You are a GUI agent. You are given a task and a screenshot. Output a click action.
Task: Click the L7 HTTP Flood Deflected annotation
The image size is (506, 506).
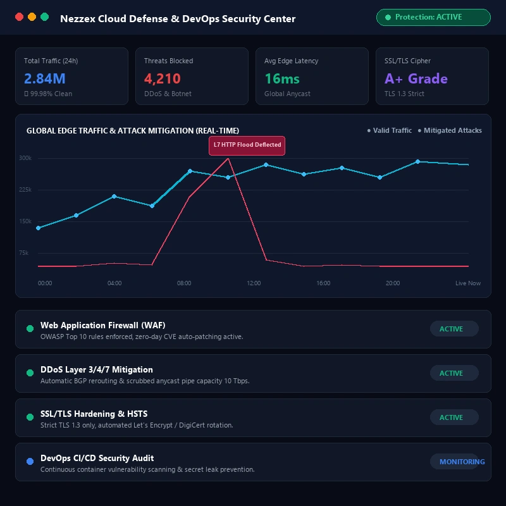point(247,145)
